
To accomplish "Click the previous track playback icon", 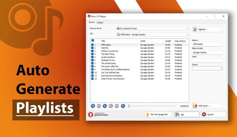I will coord(99,106).
